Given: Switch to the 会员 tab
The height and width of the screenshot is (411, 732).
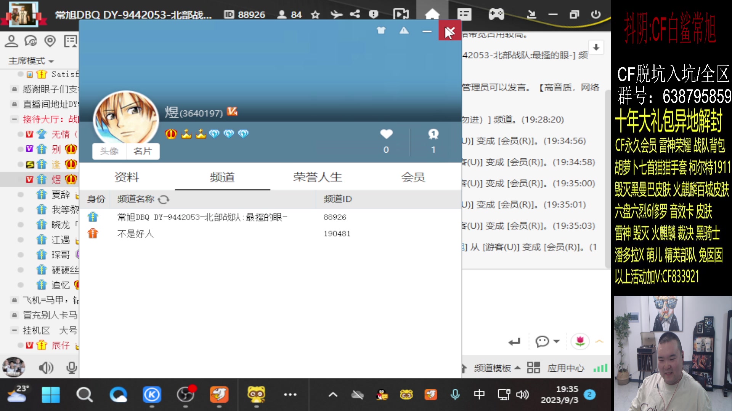Looking at the screenshot, I should (x=413, y=177).
